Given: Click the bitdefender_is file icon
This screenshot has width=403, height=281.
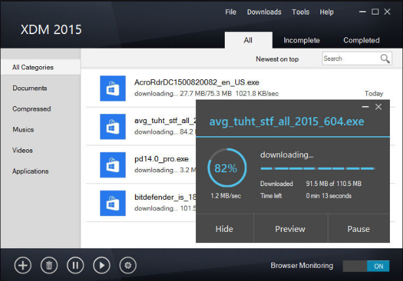Looking at the screenshot, I should click(x=113, y=203).
